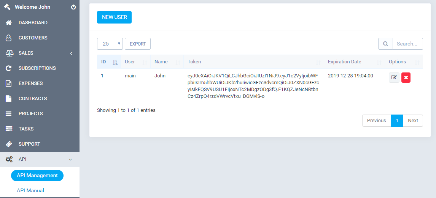Select the Contracts menu item
The image size is (436, 198).
tap(40, 99)
